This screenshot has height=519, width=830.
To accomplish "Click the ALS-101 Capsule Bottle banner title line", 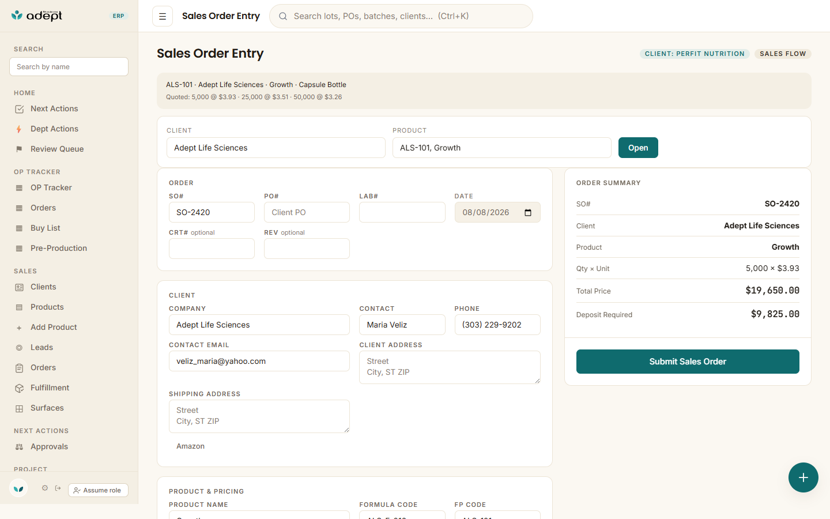I will pos(256,85).
